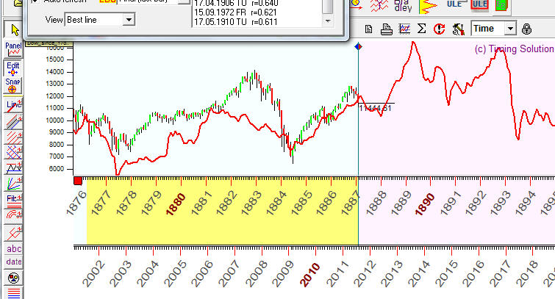This screenshot has width=555, height=299.
Task: Click the results list scroll-down arrow
Action: tap(328, 21)
